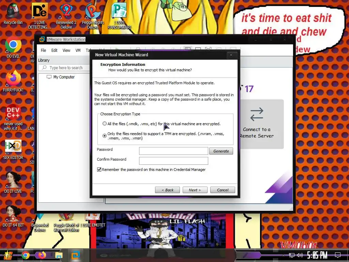Click the volume speaker tray icon
Viewport: 349px width, 262px height.
[x=300, y=255]
